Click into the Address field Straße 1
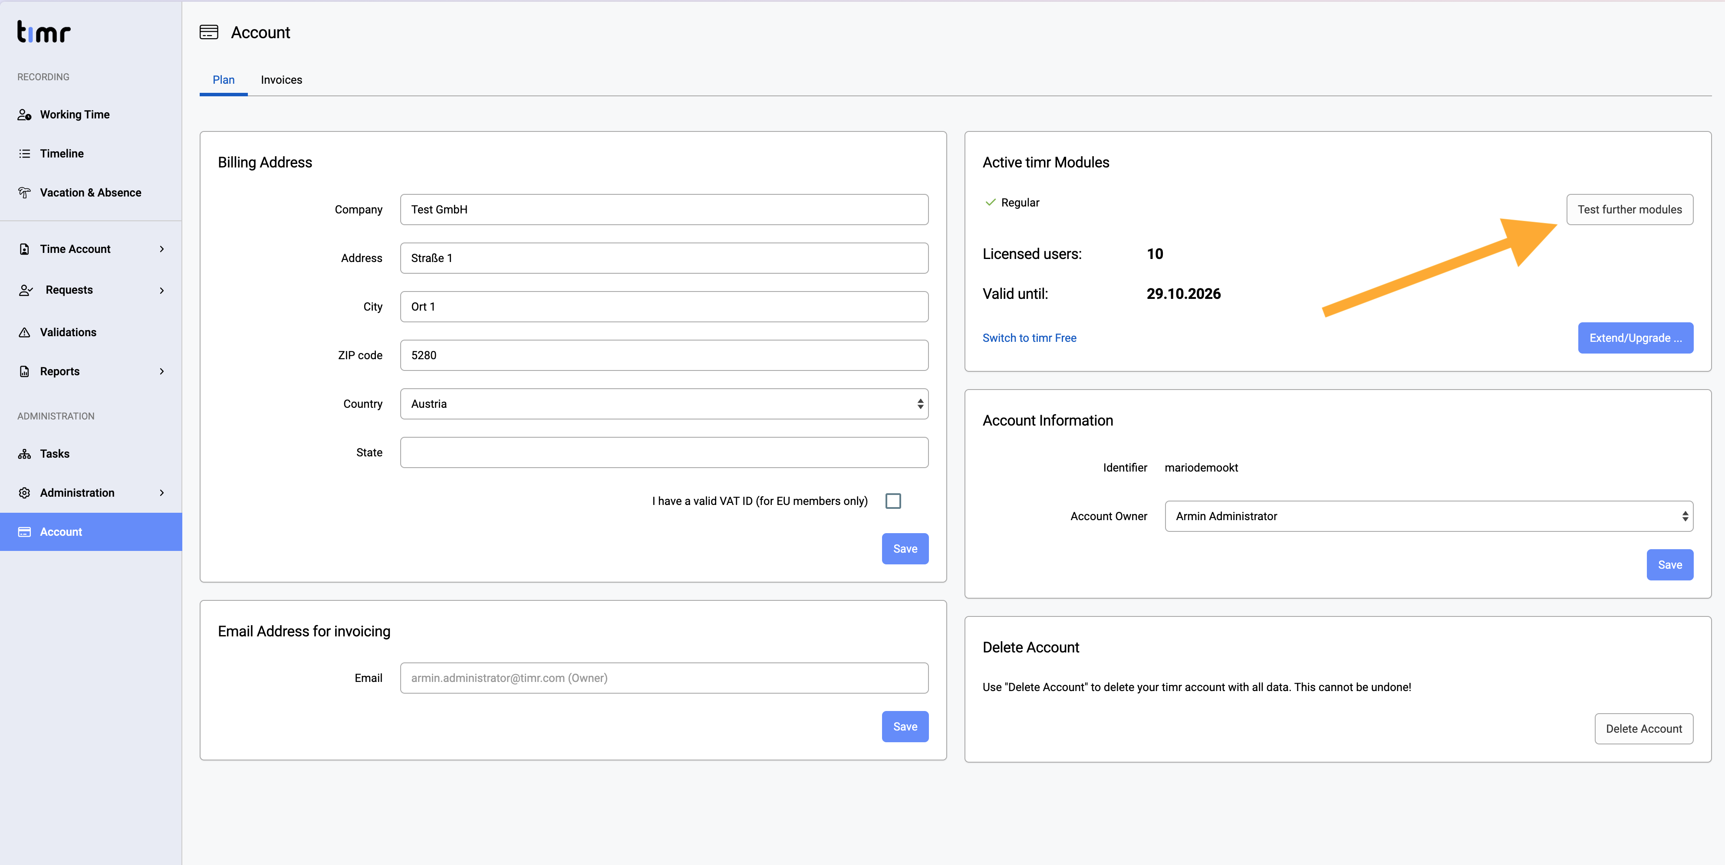 (x=664, y=258)
